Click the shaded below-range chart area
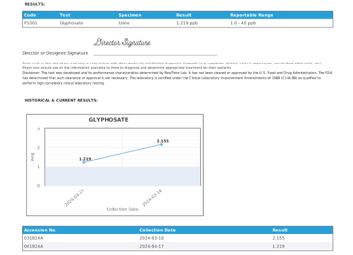Image resolution: width=353 pixels, height=255 pixels. tap(123, 176)
